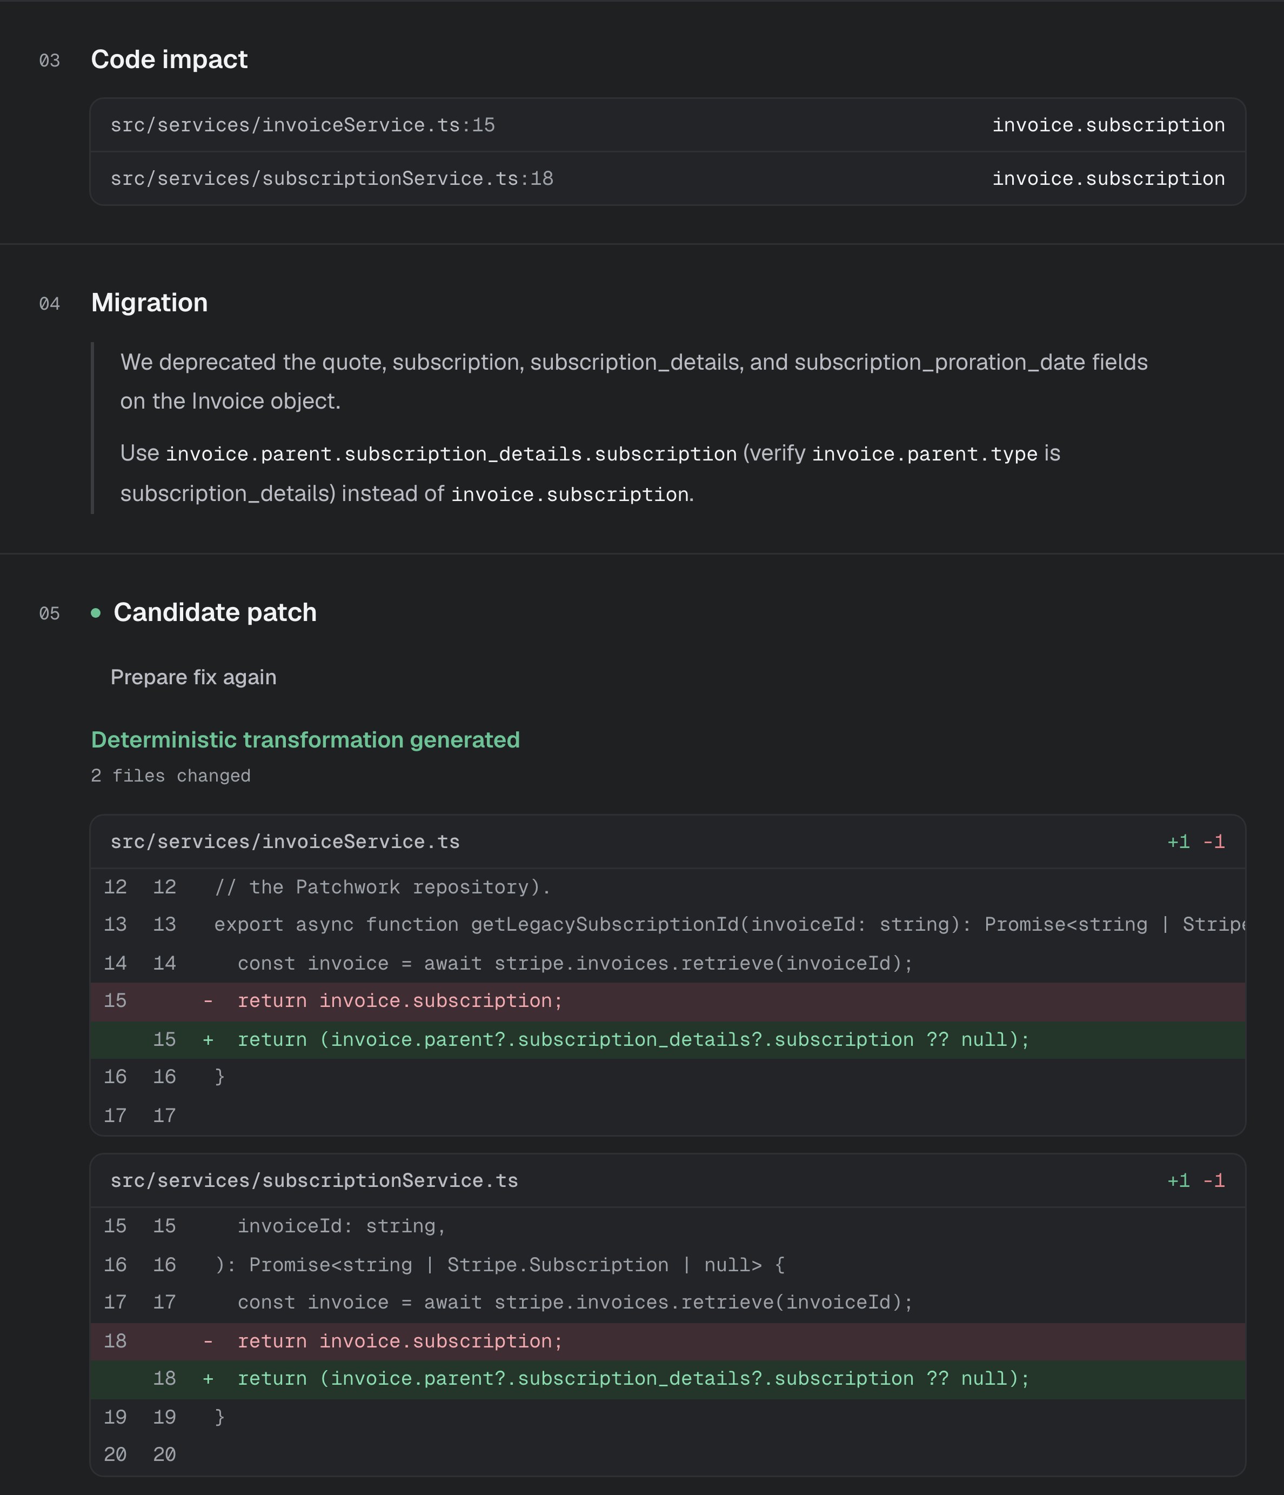Click section number 05
Image resolution: width=1284 pixels, height=1495 pixels.
[50, 613]
